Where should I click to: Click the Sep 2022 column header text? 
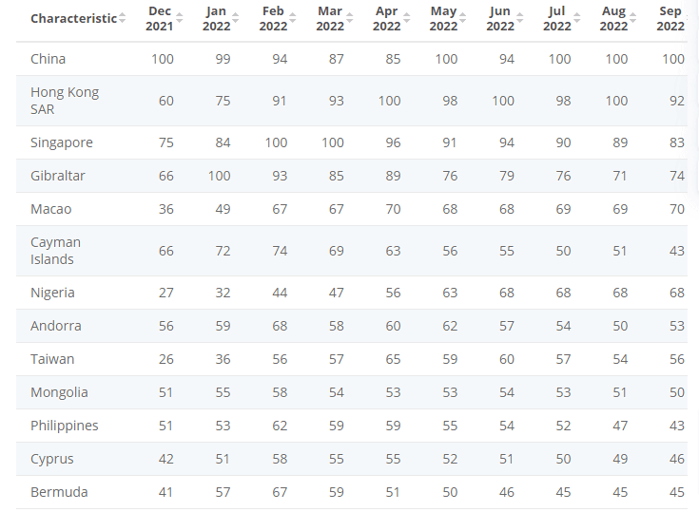point(670,19)
